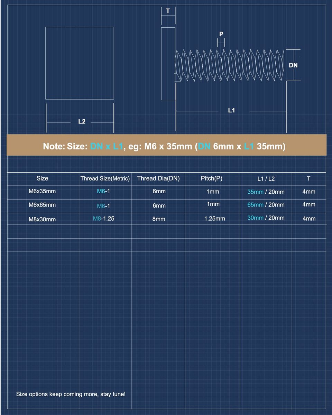This screenshot has width=332, height=415.
Task: Click the M6x65mm size cell
Action: coord(42,205)
